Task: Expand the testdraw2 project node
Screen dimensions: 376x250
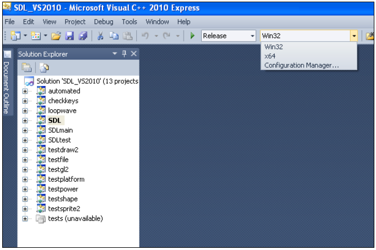Action: pyautogui.click(x=25, y=150)
